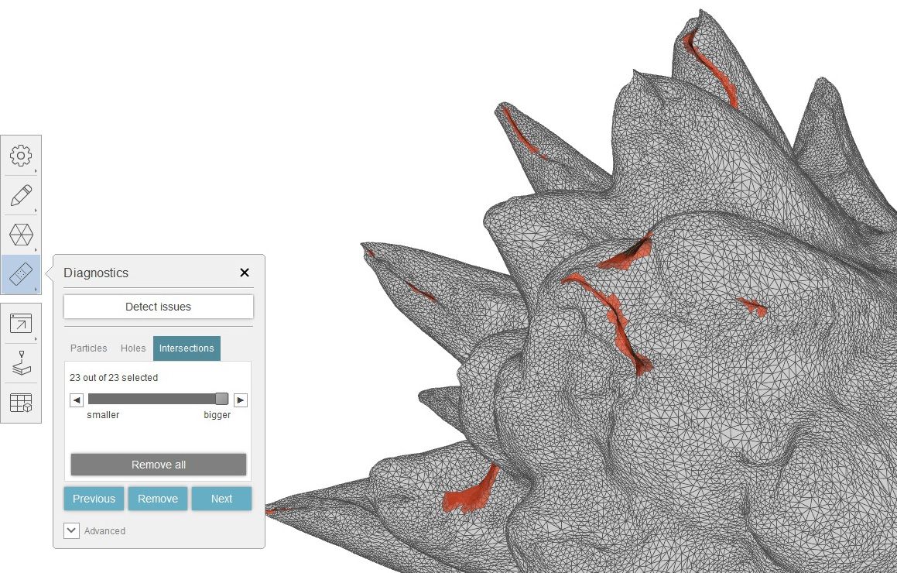Click the smaller arrow on size slider
Viewport: 897px width, 573px height.
click(x=75, y=400)
